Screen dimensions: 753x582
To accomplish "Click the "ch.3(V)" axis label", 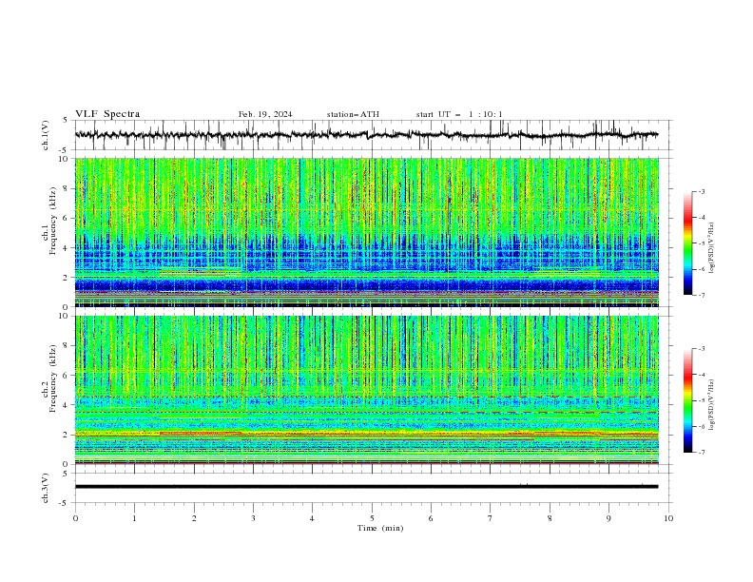I will click(46, 488).
